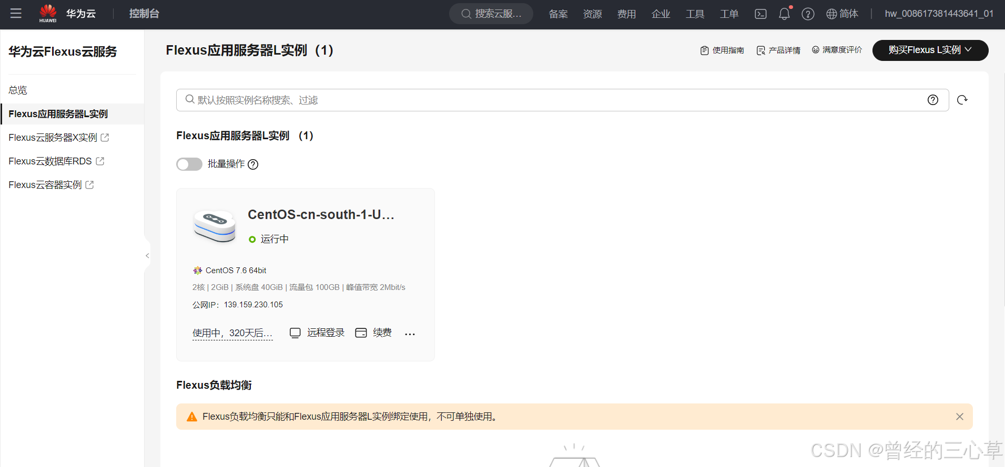Collapse the left sidebar with the arrow handle
This screenshot has width=1005, height=467.
[147, 256]
